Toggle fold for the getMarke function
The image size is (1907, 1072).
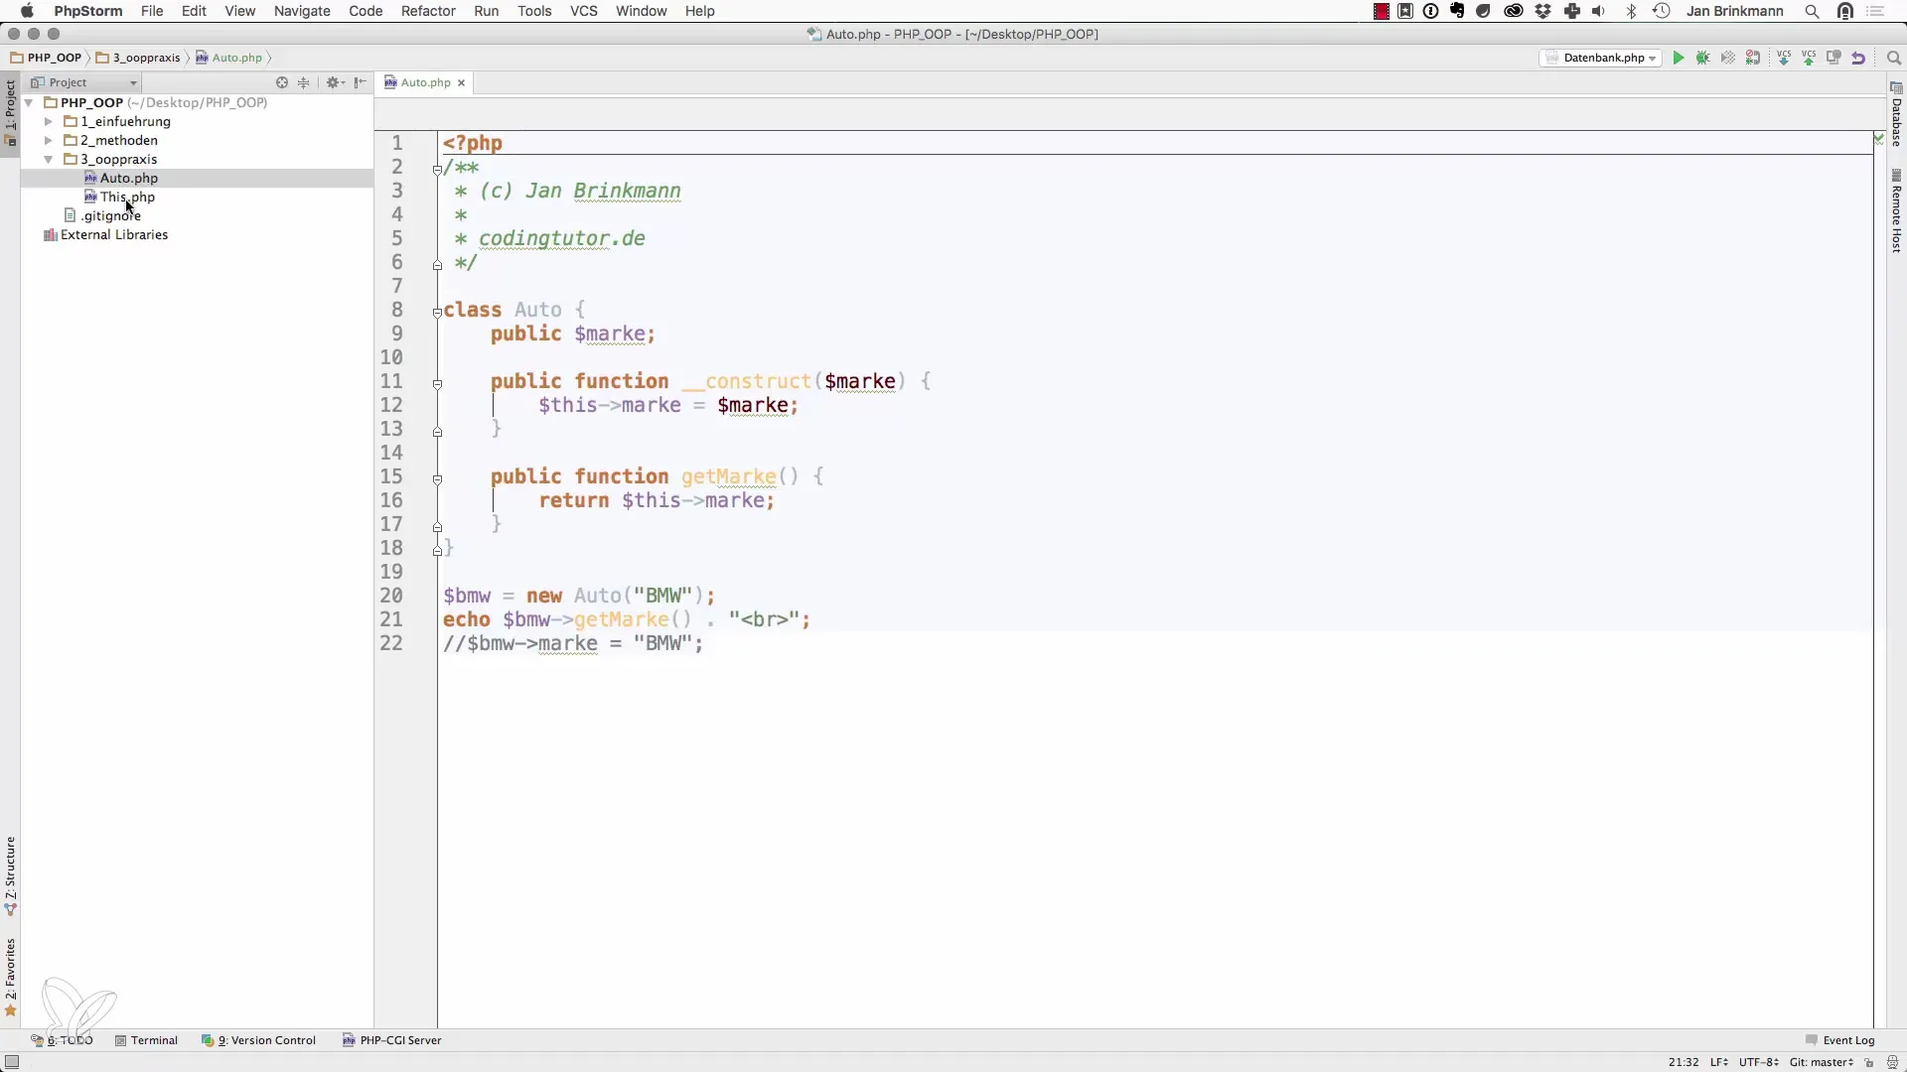(x=437, y=478)
